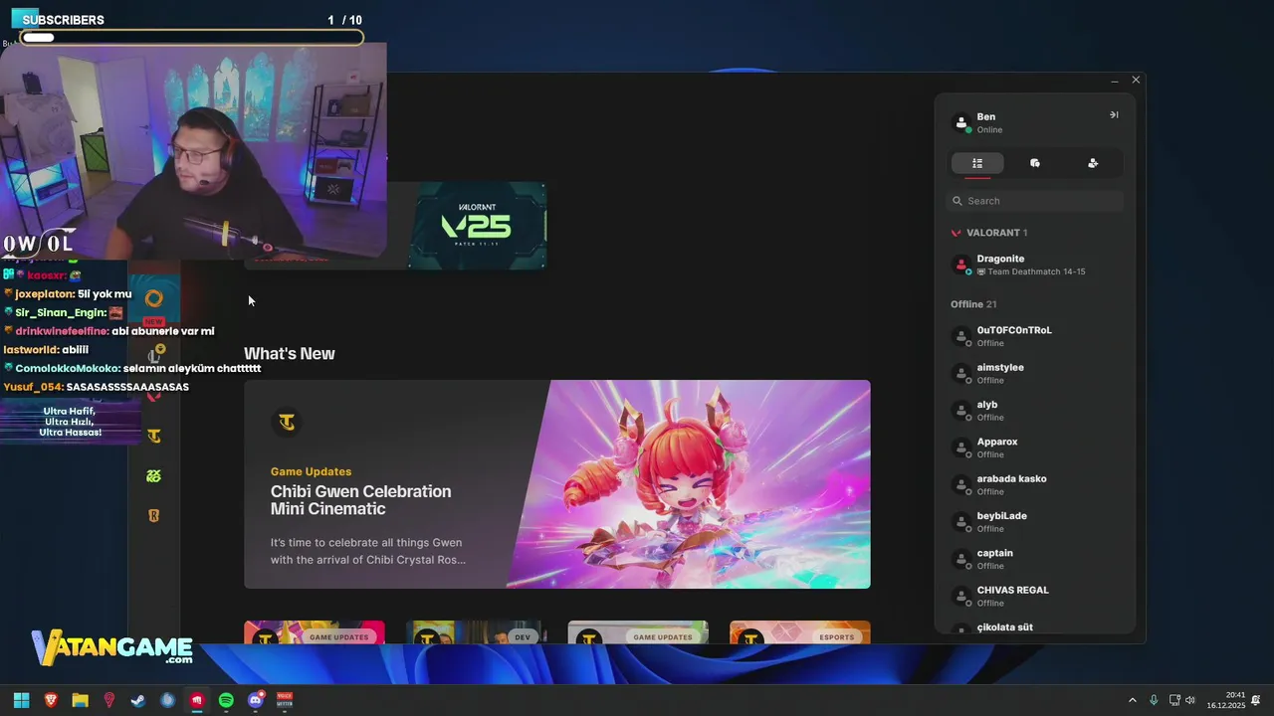Click the friends Search field
The width and height of the screenshot is (1274, 716).
1035,201
